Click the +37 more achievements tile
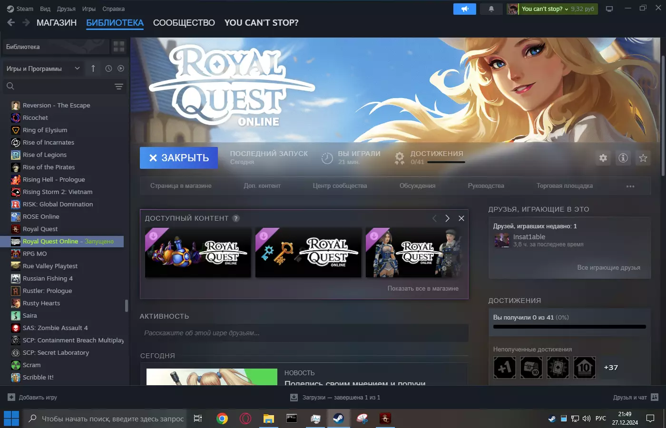The image size is (666, 428). (x=611, y=368)
